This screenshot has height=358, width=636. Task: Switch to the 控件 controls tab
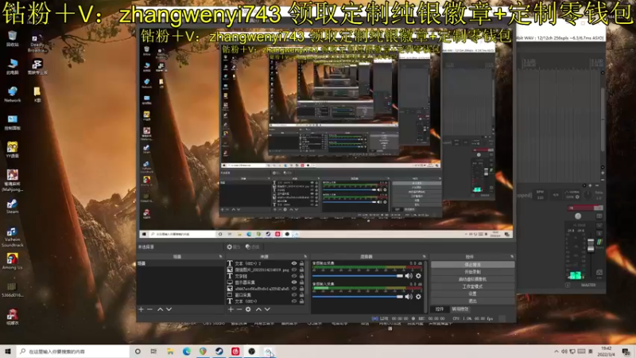tap(440, 309)
